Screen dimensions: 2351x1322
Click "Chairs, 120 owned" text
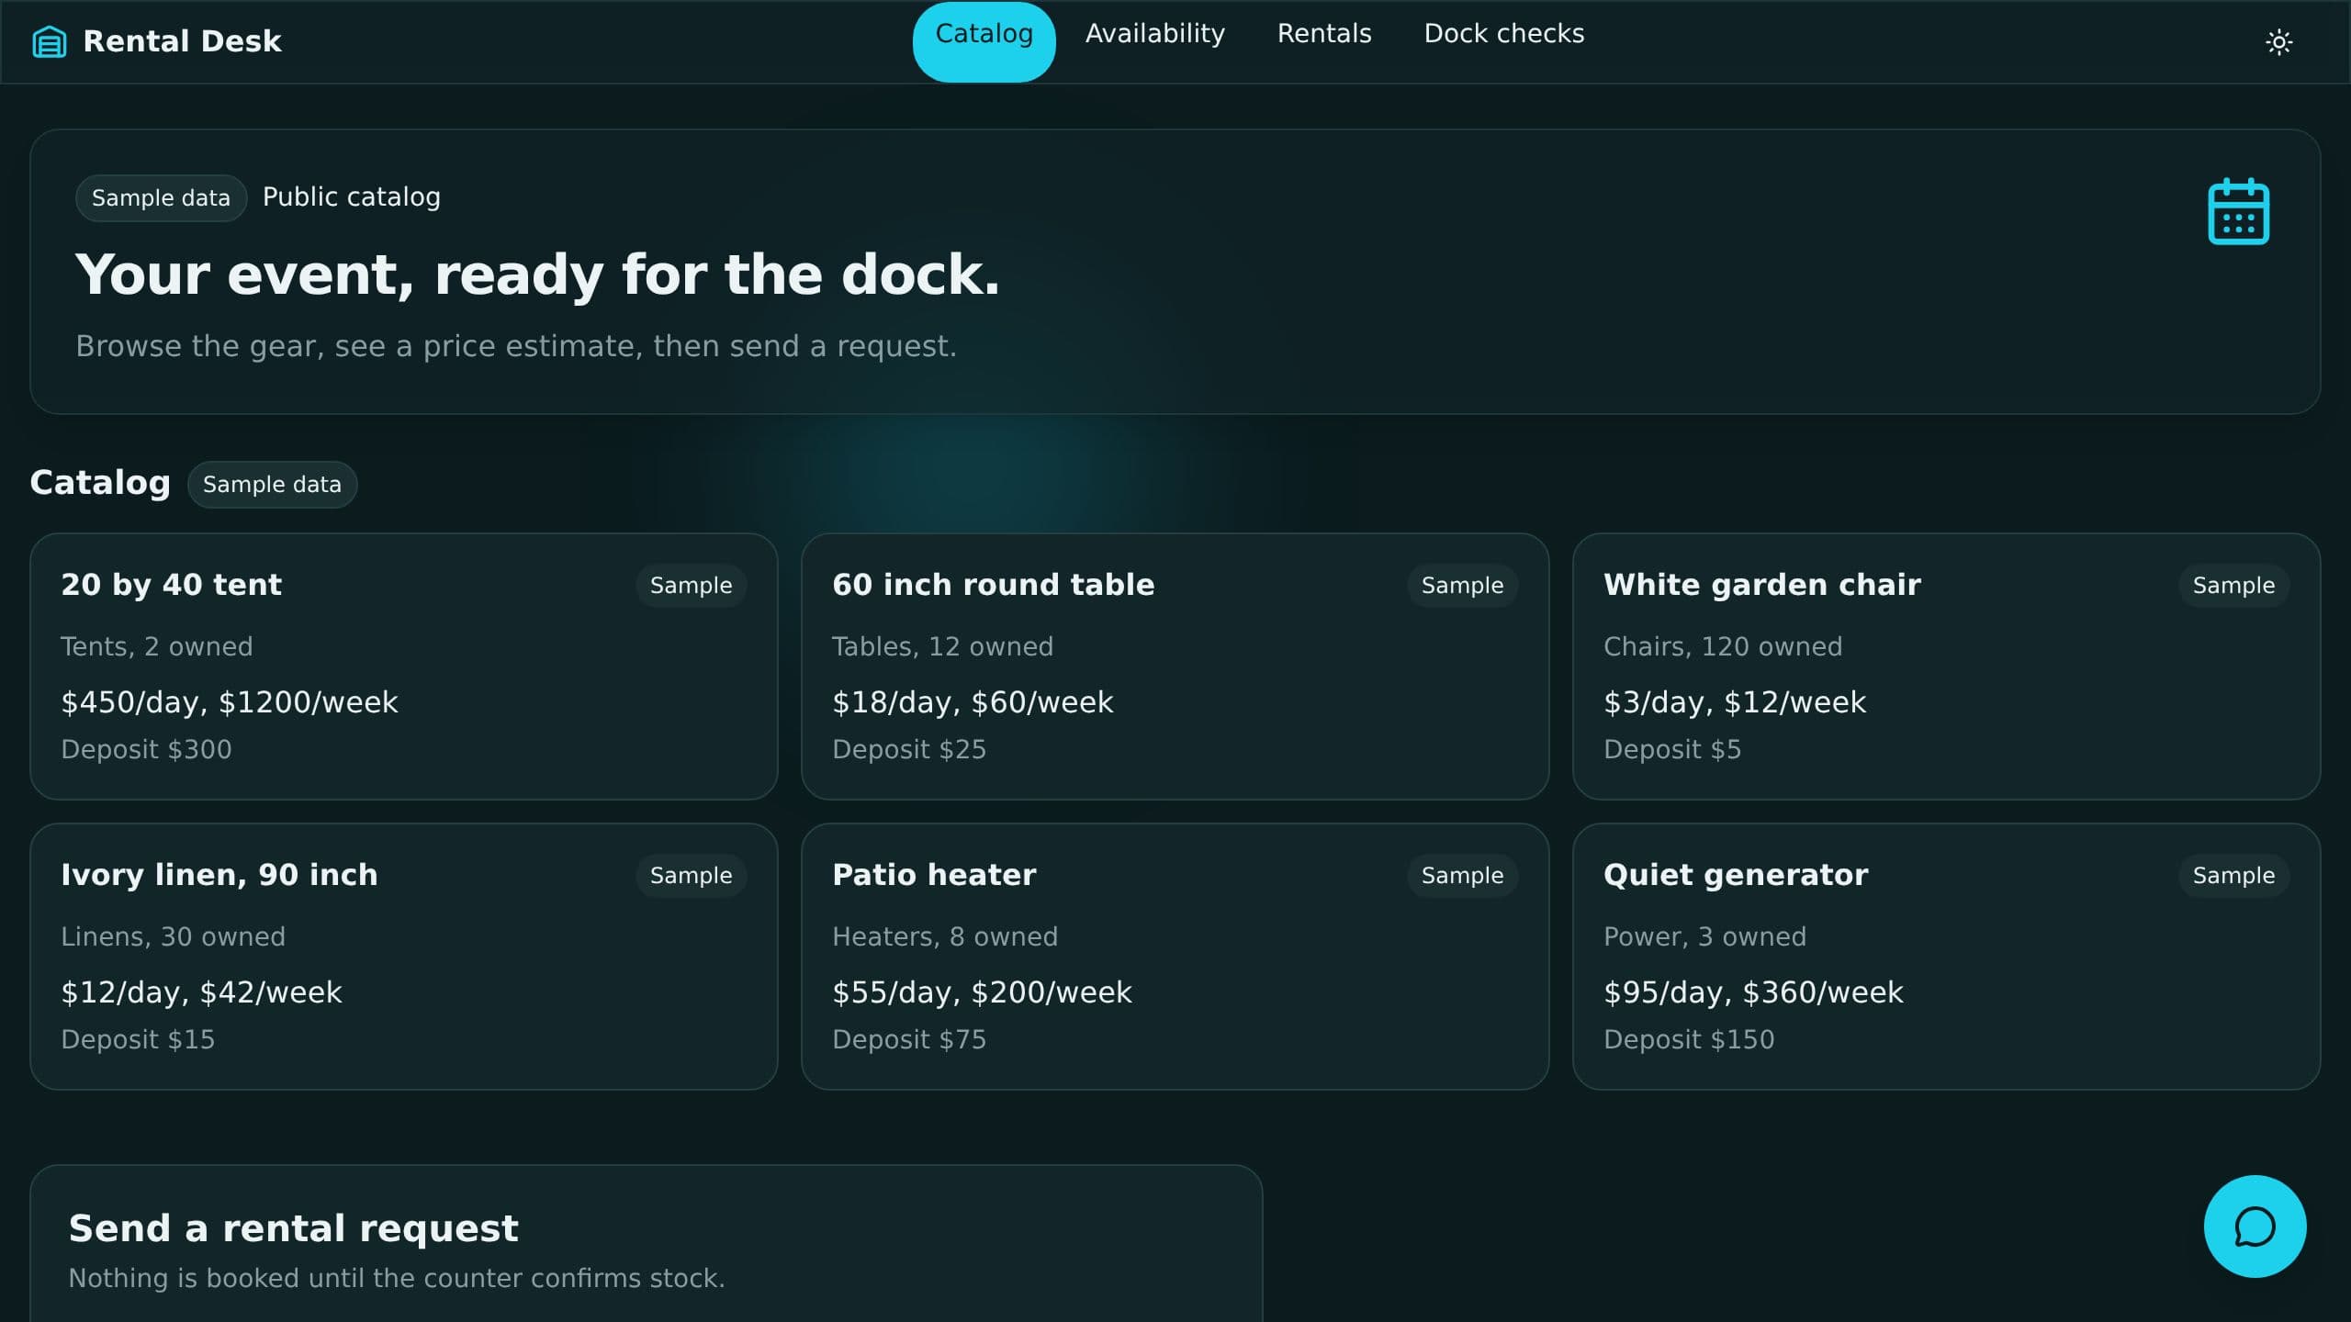1723,647
